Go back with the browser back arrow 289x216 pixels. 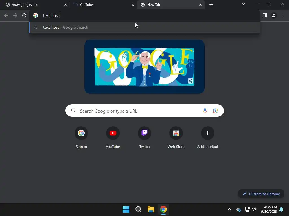(x=6, y=16)
